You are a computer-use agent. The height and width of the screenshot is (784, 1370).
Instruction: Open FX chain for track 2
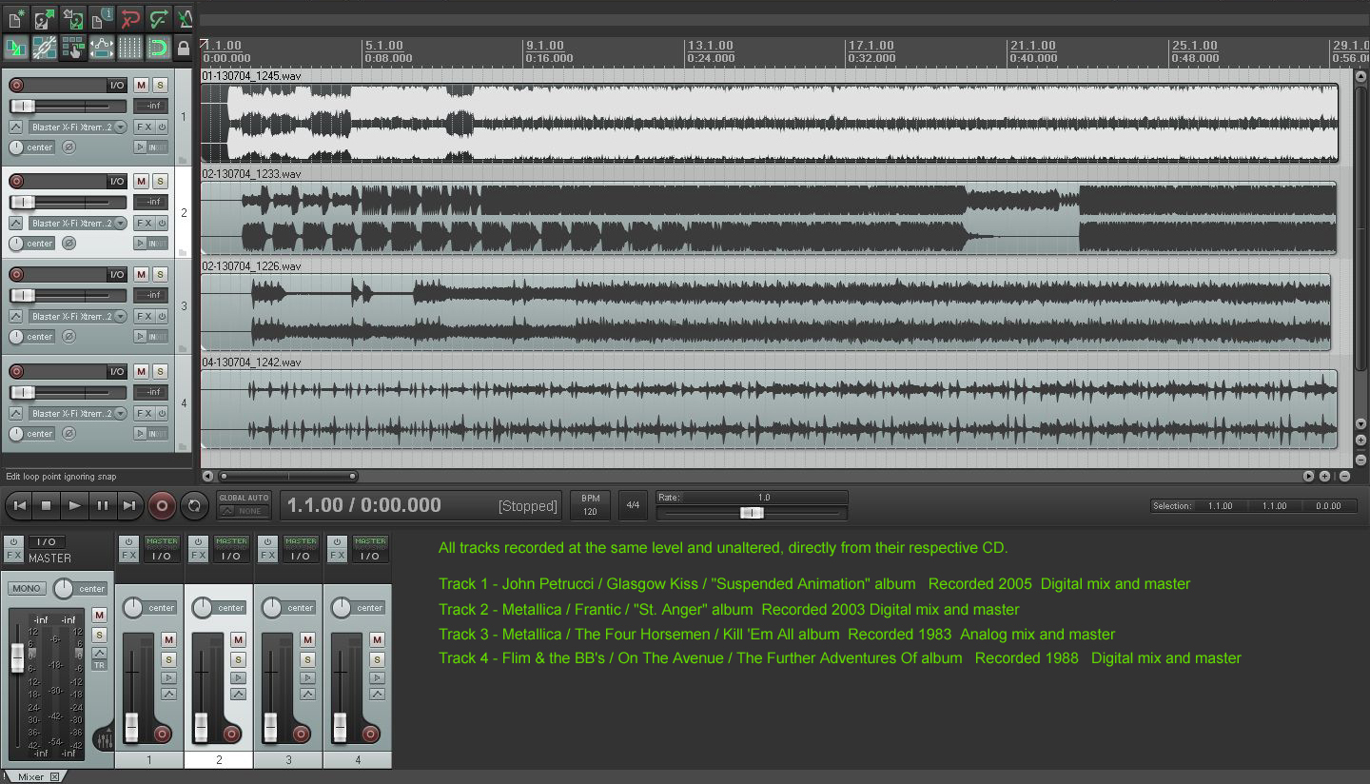(x=144, y=223)
